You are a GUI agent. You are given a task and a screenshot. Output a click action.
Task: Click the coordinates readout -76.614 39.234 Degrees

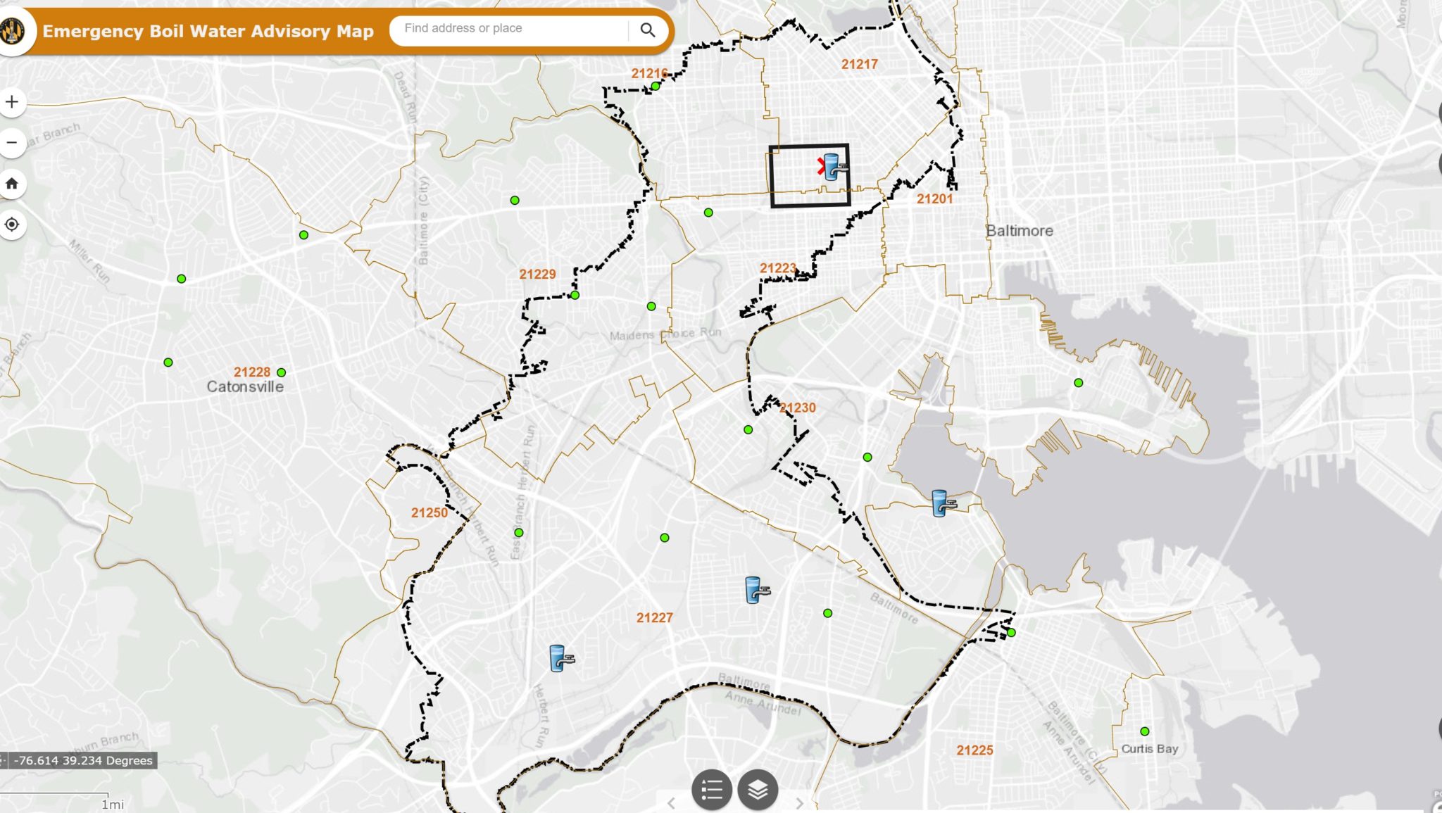(83, 760)
